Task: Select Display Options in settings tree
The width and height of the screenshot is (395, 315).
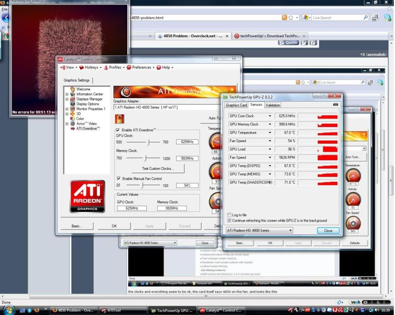Action: (87, 104)
